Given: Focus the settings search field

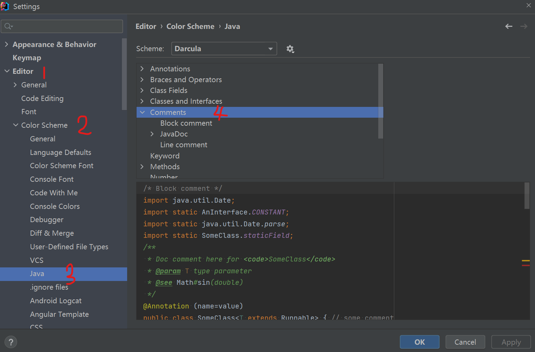Looking at the screenshot, I should 62,26.
